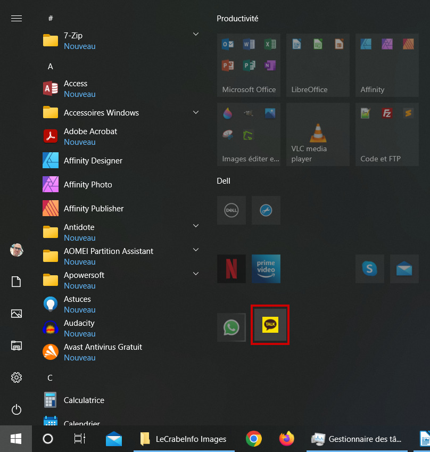Launch Affinity Publisher from the app list

(121, 208)
